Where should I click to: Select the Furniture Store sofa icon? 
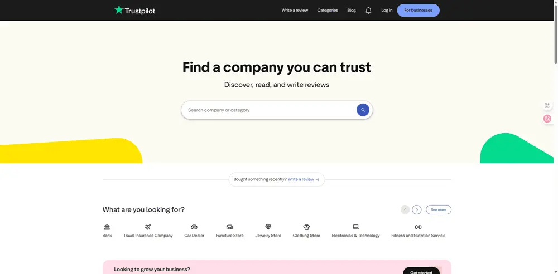tap(229, 227)
